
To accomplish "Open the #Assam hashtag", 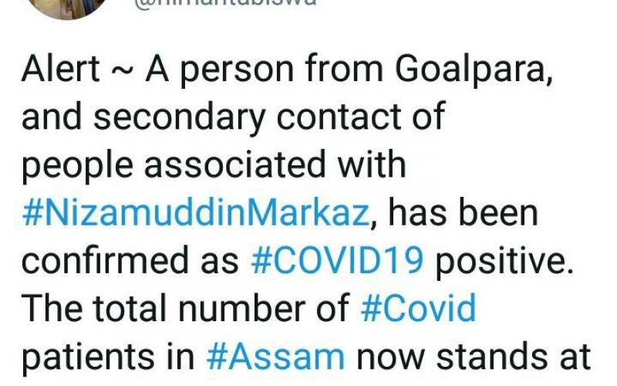I will pyautogui.click(x=275, y=356).
